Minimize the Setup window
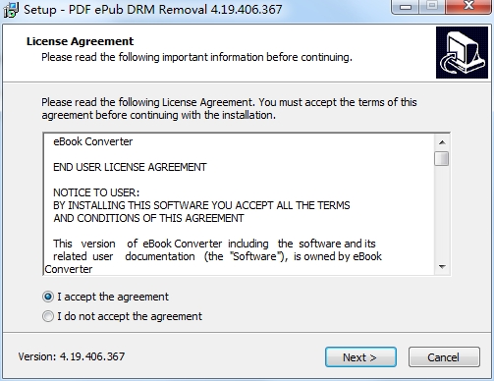 (x=406, y=7)
